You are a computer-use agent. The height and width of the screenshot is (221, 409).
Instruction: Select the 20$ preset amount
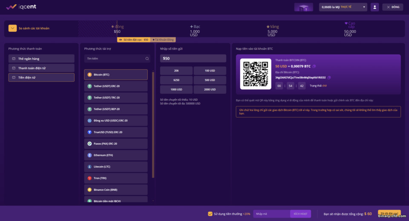176,71
